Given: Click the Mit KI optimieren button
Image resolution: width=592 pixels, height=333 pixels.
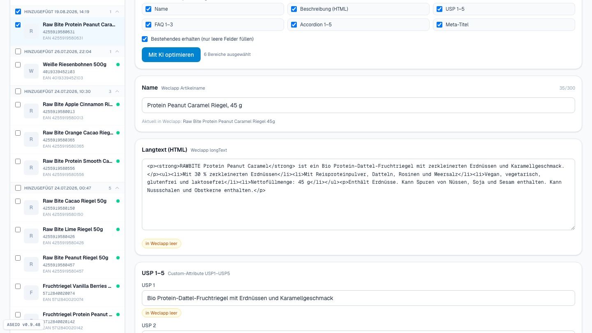Looking at the screenshot, I should (171, 55).
